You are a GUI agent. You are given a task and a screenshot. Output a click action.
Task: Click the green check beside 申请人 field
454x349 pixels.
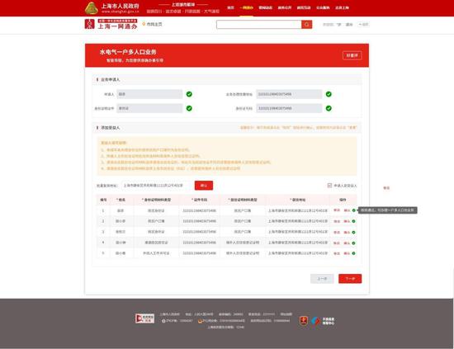[x=189, y=94]
